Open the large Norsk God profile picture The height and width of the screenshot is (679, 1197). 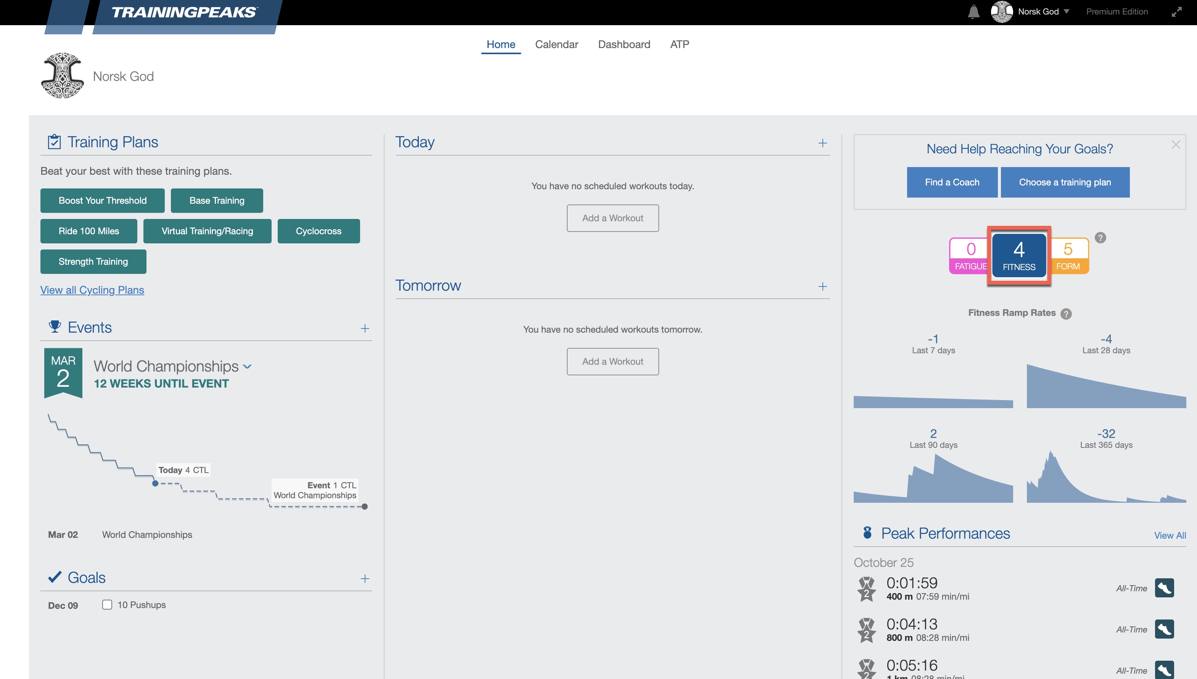click(x=63, y=76)
